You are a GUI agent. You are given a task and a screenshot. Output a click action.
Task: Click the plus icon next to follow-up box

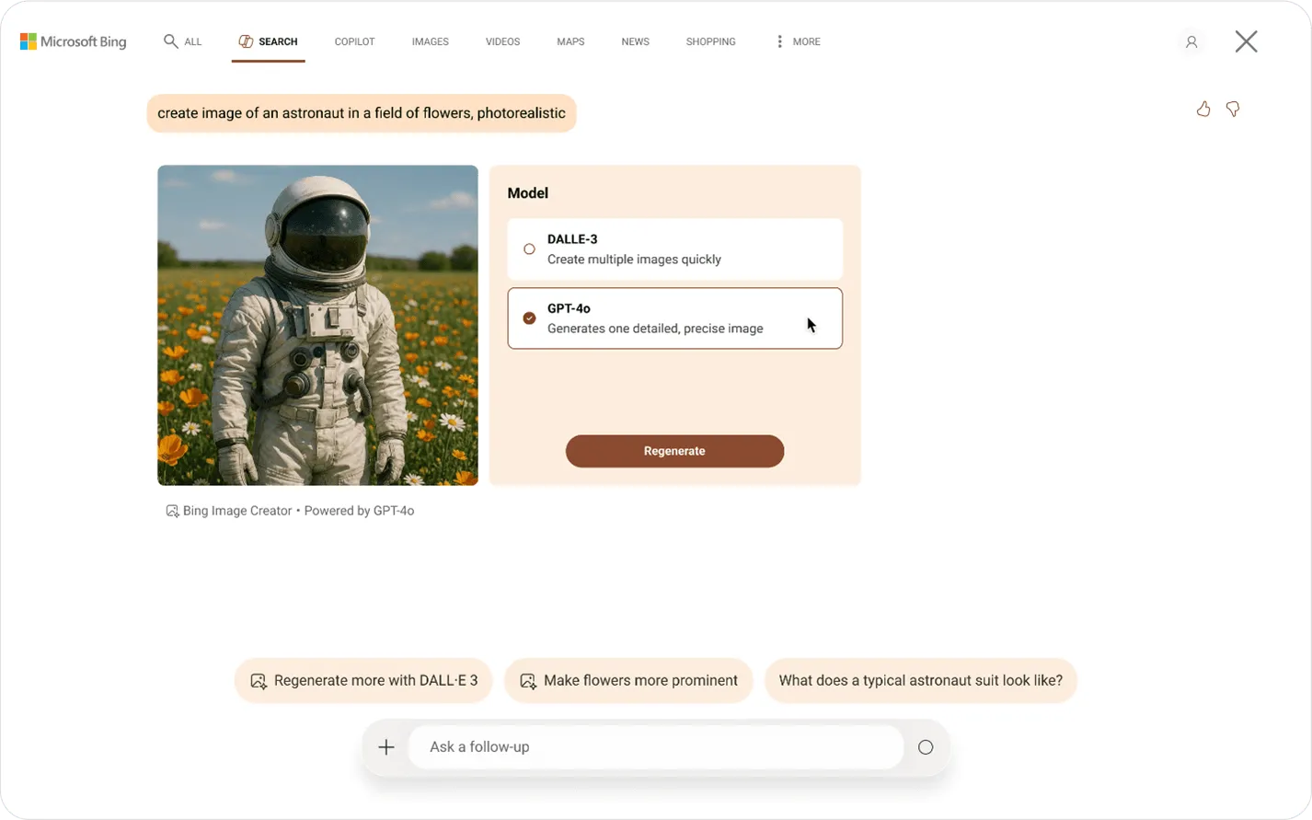pos(386,747)
